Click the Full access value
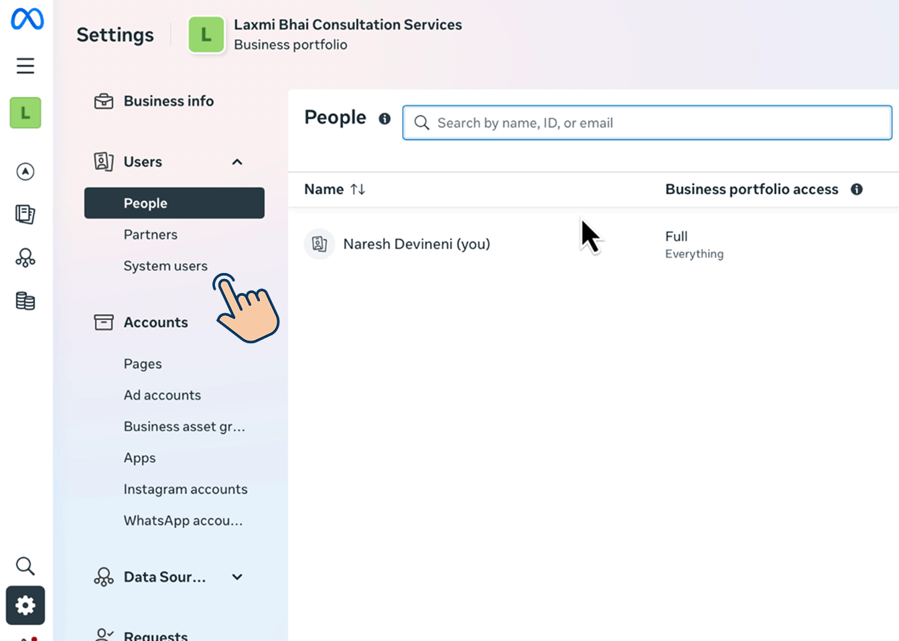Viewport: 899px width, 641px height. [x=676, y=236]
